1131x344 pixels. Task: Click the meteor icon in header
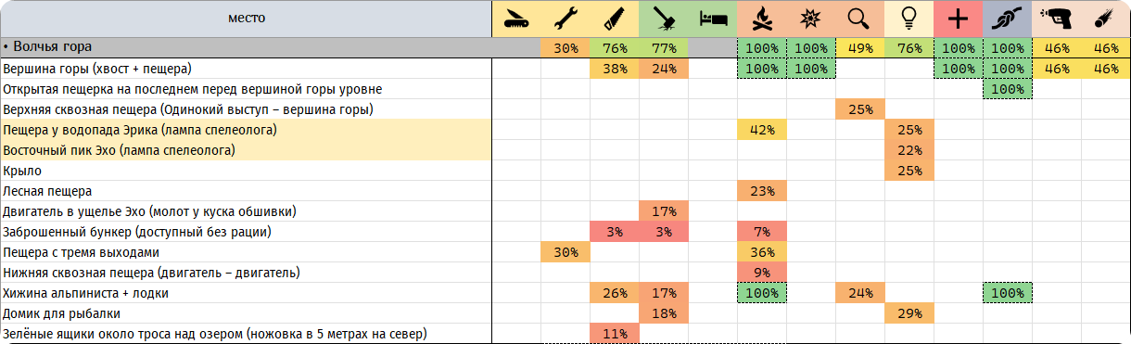1106,19
